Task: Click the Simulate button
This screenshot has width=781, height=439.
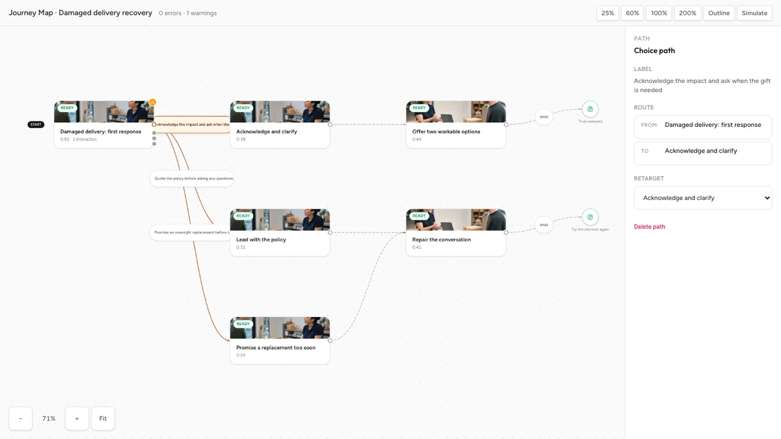Action: pyautogui.click(x=755, y=13)
